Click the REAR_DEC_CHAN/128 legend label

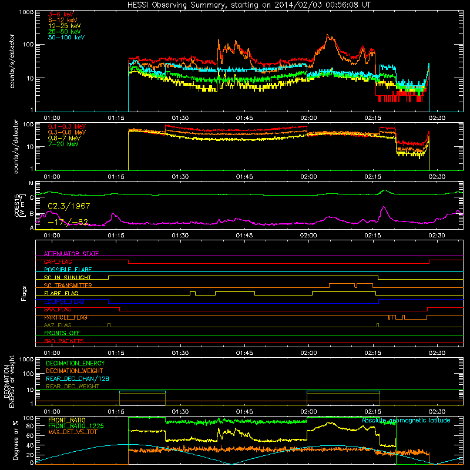point(78,378)
